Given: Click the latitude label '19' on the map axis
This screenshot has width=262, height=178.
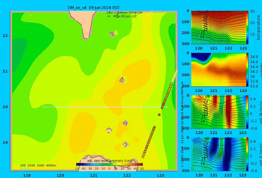Looking at the screenshot, I should (5, 142).
